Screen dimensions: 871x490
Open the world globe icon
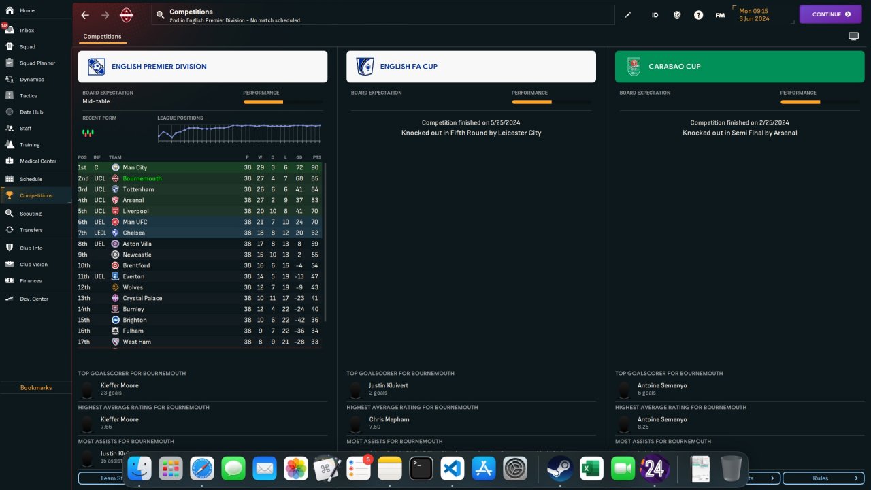tap(677, 15)
